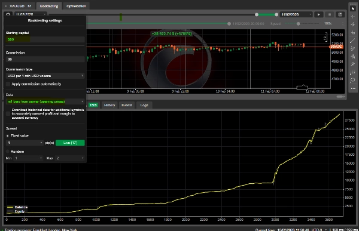Click the profit label +28 922.74 $
This screenshot has width=359, height=231.
172,33
